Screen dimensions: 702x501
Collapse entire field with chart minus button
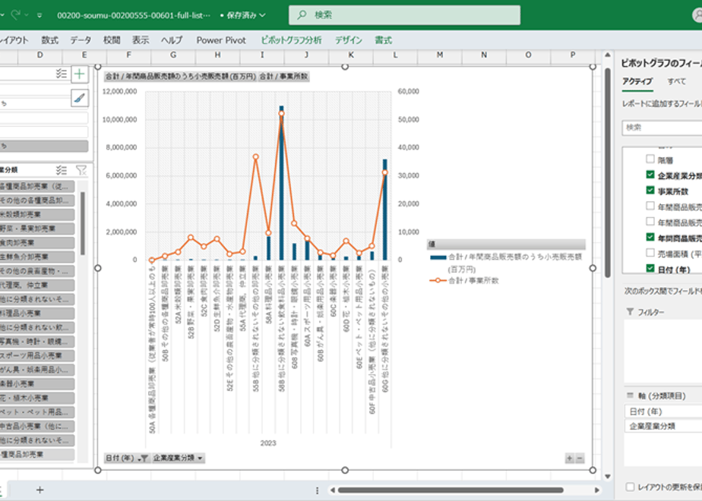pos(580,458)
